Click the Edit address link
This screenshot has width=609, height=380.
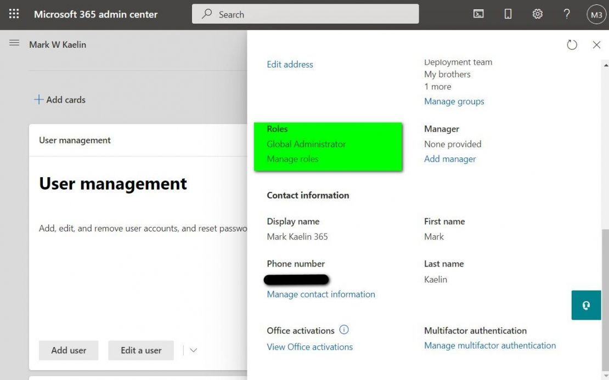click(x=290, y=64)
